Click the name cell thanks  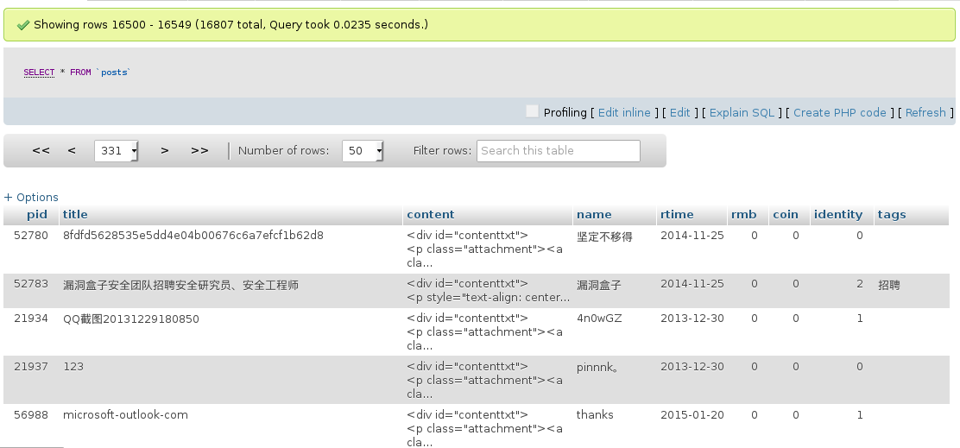pos(595,415)
